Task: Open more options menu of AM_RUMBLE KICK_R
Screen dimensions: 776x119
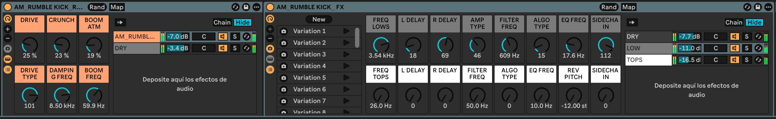Action: point(256,7)
